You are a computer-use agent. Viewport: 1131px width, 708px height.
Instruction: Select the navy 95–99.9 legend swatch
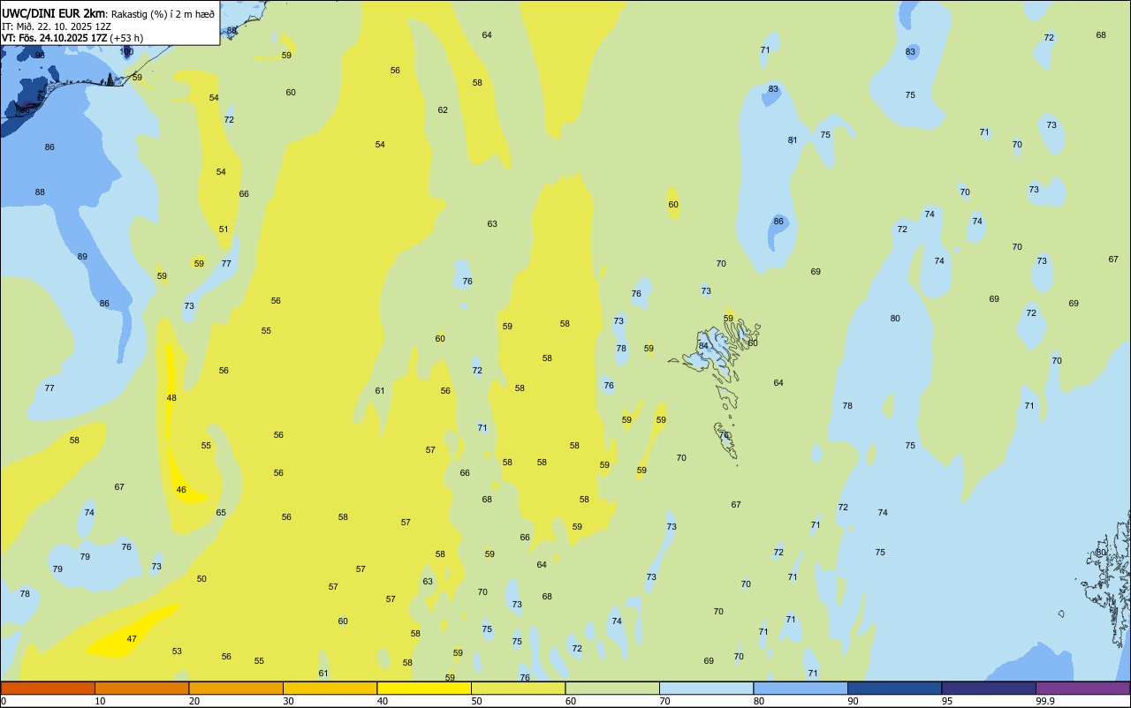pos(989,688)
